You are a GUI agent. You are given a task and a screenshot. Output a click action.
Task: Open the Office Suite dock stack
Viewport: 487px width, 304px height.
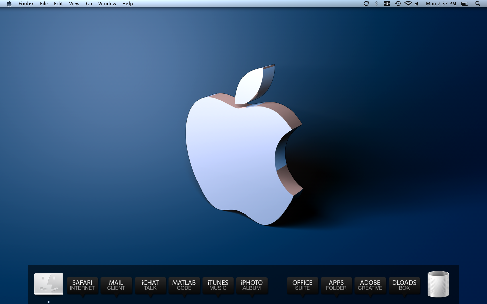[302, 286]
